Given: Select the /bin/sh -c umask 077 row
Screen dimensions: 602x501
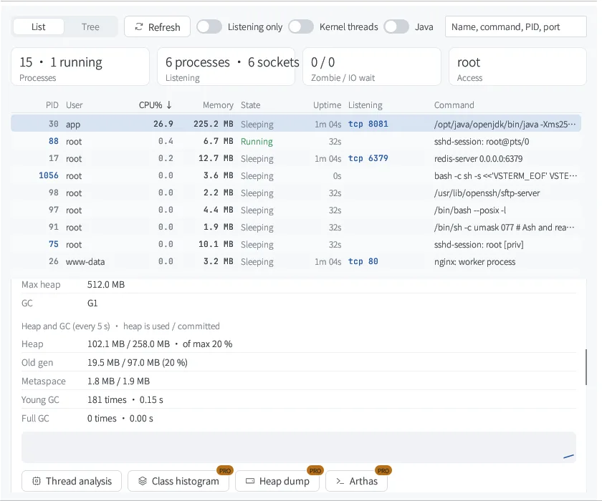Looking at the screenshot, I should pos(296,228).
